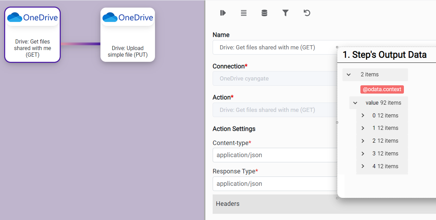Select the Get files shared with me node
This screenshot has width=436, height=220.
coord(32,35)
